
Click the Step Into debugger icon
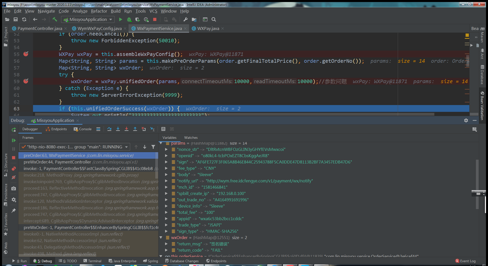tap(118, 129)
